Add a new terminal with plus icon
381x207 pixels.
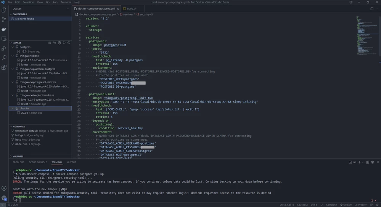click(x=359, y=162)
